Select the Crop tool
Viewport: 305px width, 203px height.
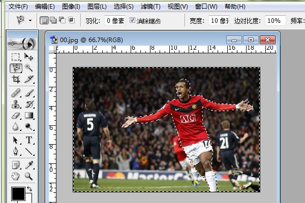pos(16,79)
